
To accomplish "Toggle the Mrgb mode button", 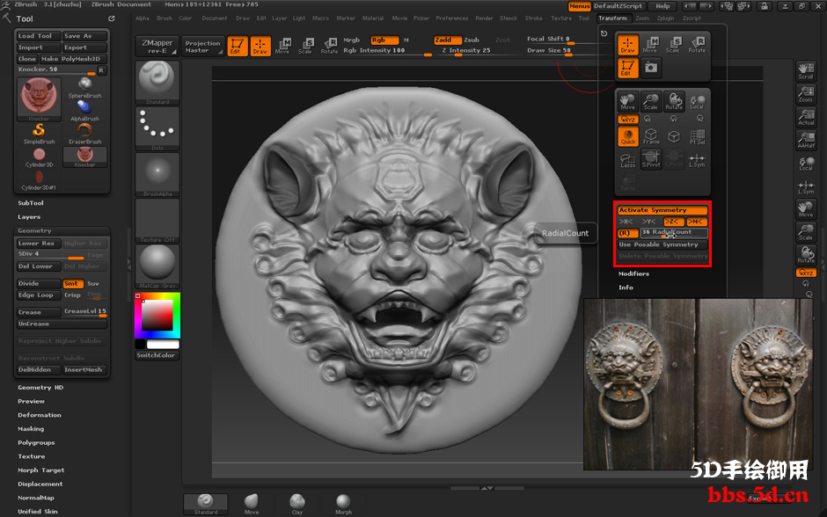I will pyautogui.click(x=351, y=40).
